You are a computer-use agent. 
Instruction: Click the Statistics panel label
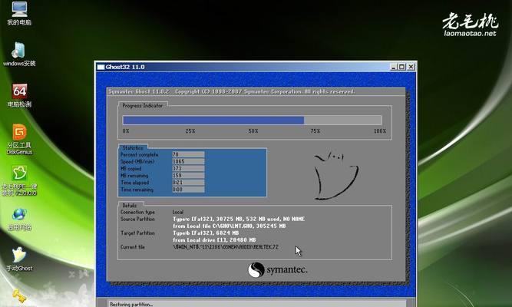[x=133, y=148]
